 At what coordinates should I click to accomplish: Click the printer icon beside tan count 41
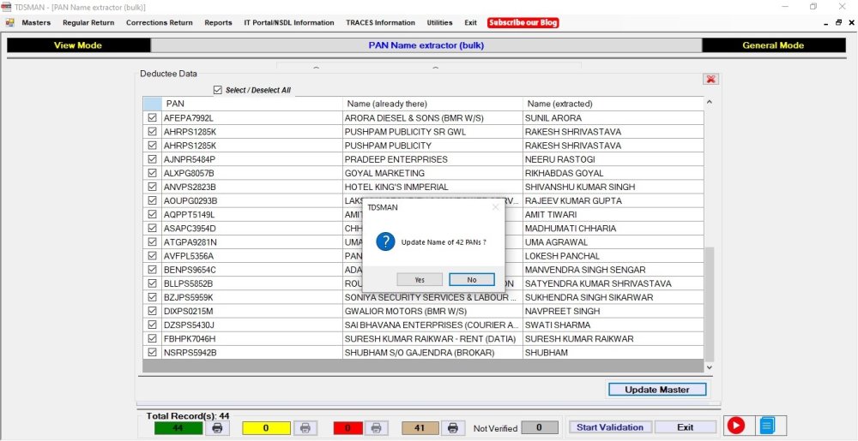(454, 427)
